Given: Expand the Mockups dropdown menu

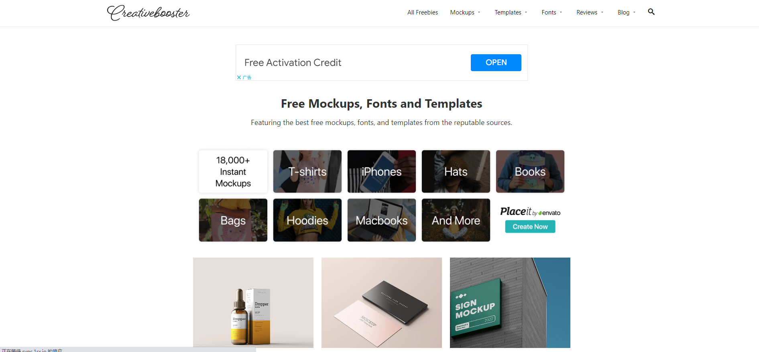Looking at the screenshot, I should [x=465, y=12].
